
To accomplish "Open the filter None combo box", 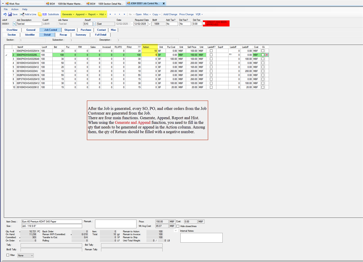I will click(25, 255).
